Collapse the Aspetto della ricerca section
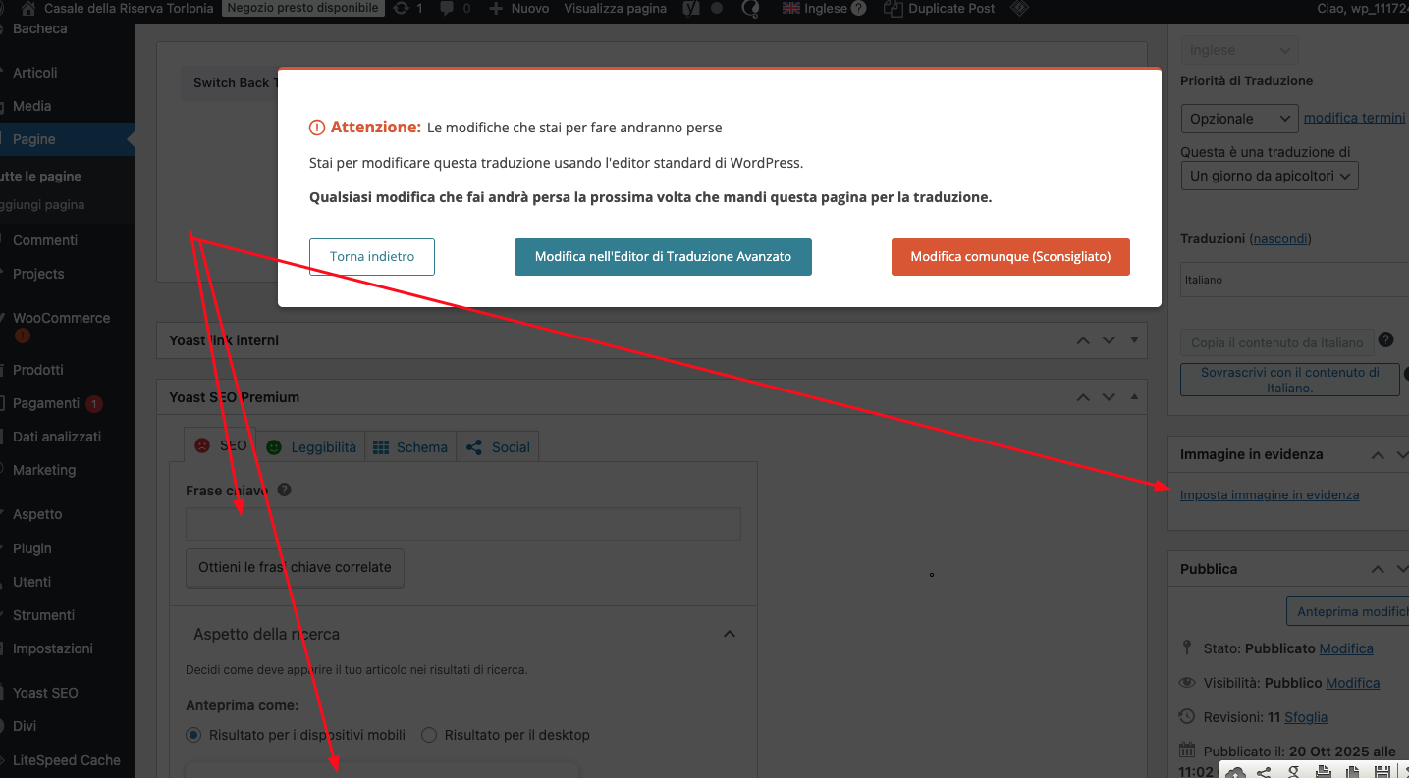This screenshot has width=1409, height=778. (x=730, y=634)
